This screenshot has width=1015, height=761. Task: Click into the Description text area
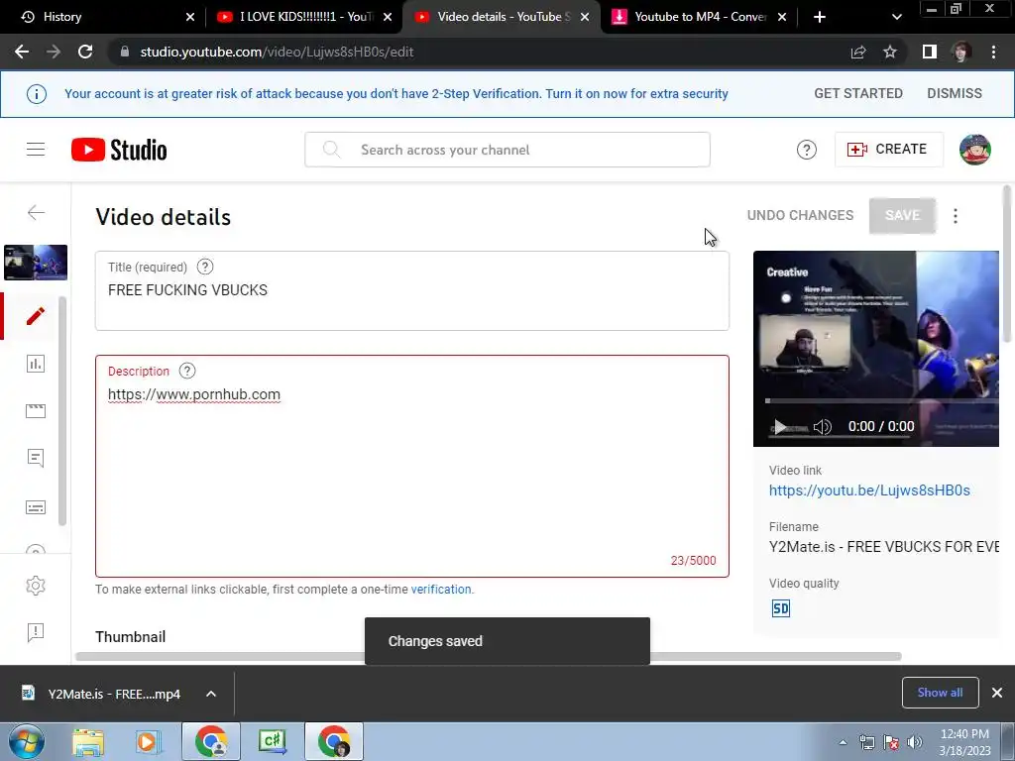(412, 466)
